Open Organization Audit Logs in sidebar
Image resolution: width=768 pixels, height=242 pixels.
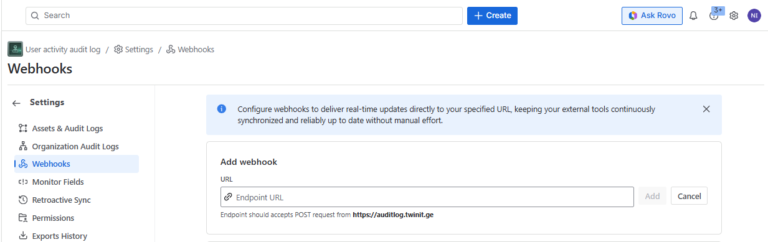(x=75, y=147)
